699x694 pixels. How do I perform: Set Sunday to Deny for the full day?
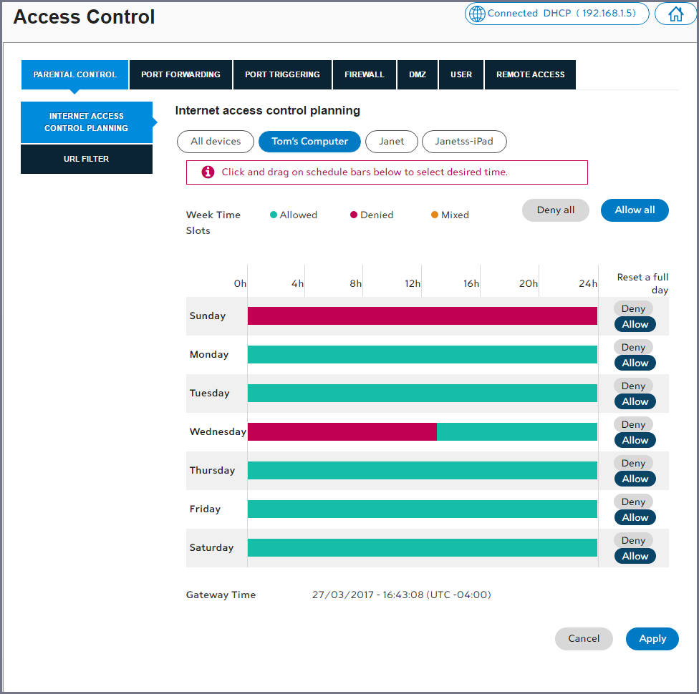coord(633,308)
